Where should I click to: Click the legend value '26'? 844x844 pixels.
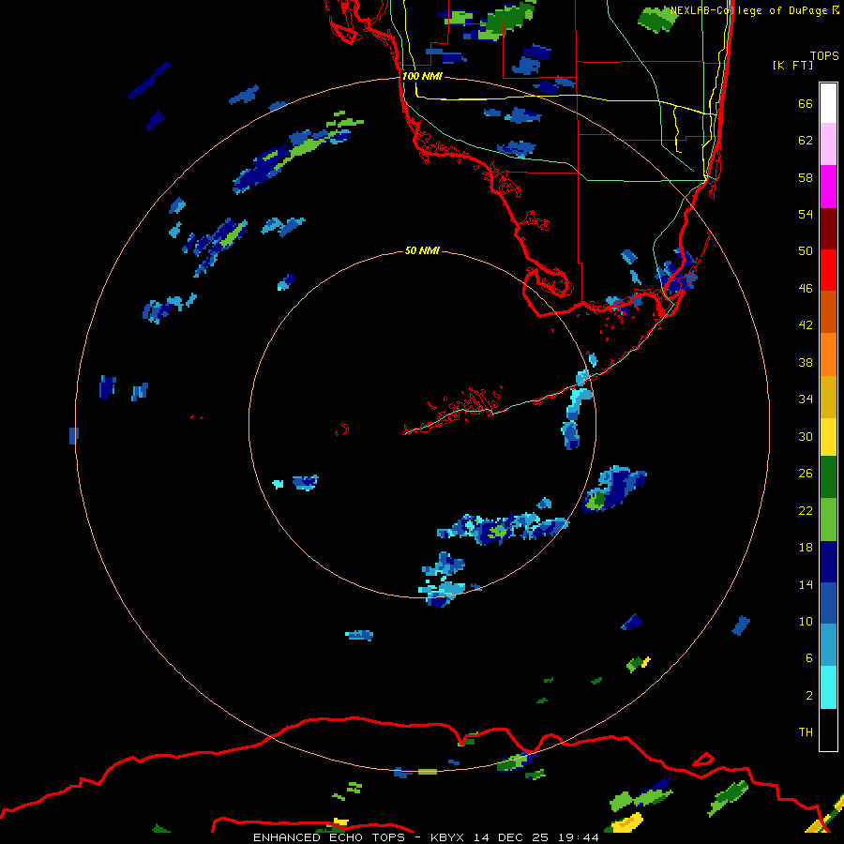tap(806, 474)
